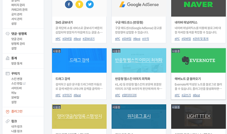This screenshot has width=227, height=134.
Task: Click #수익 tag on the AdSense card
Action: click(145, 39)
